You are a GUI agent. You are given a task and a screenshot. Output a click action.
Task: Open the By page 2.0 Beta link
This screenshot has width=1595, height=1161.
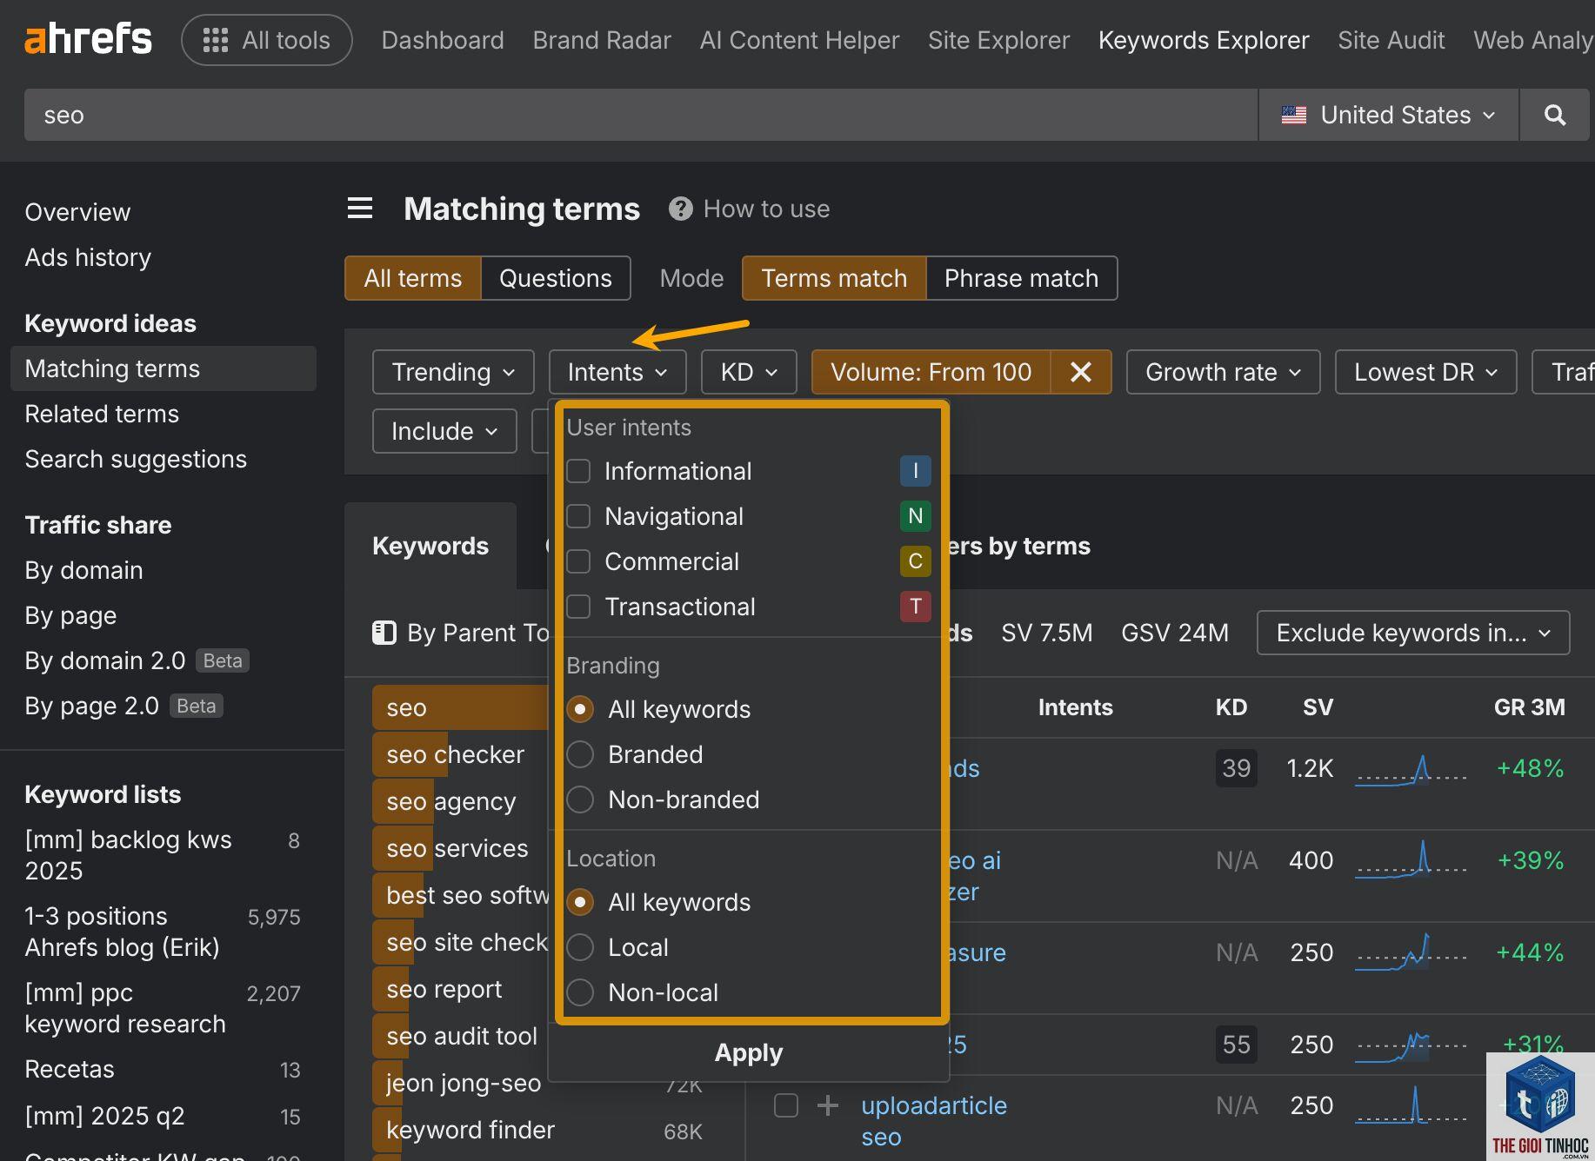(x=123, y=706)
